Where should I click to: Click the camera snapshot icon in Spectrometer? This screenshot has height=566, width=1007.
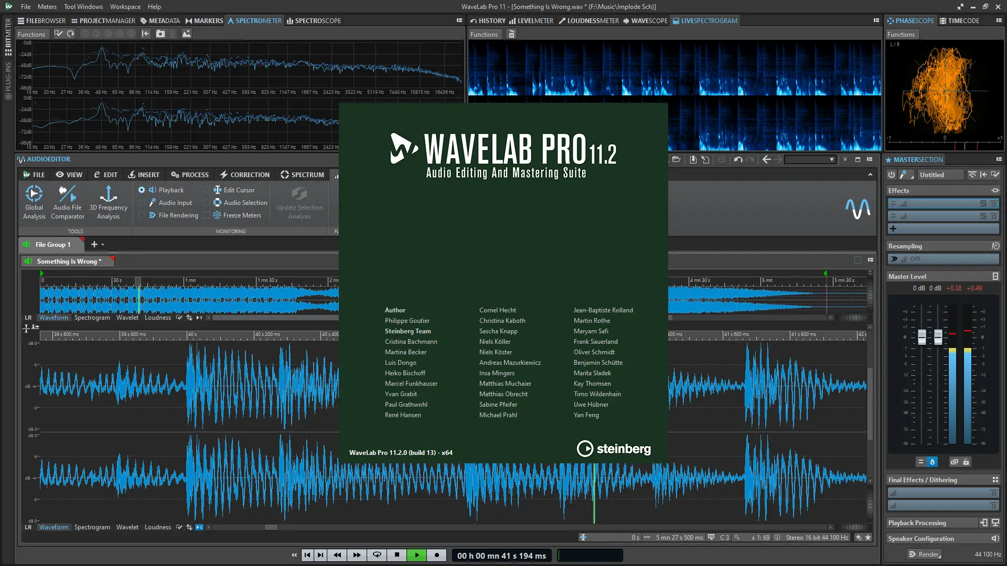pyautogui.click(x=160, y=34)
